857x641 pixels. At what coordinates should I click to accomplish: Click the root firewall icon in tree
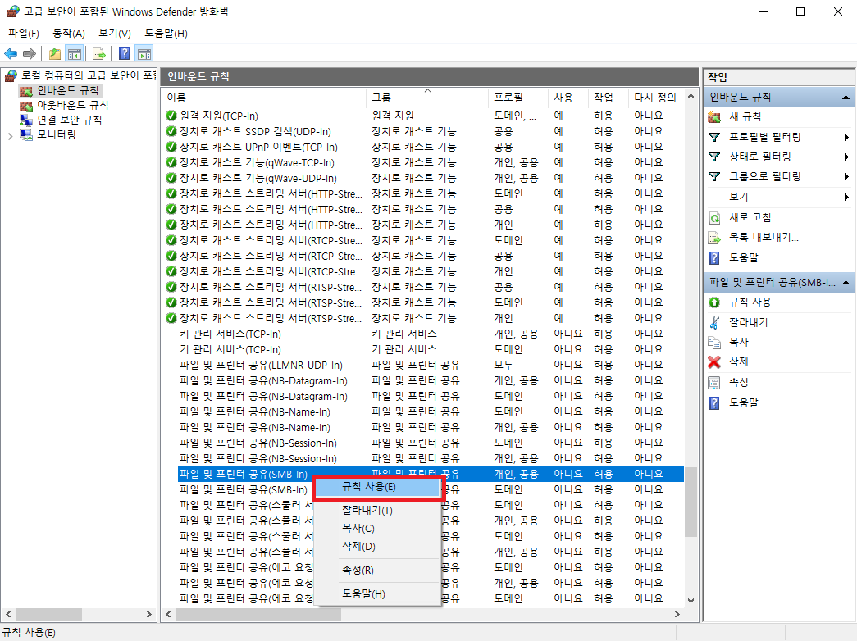pos(11,75)
